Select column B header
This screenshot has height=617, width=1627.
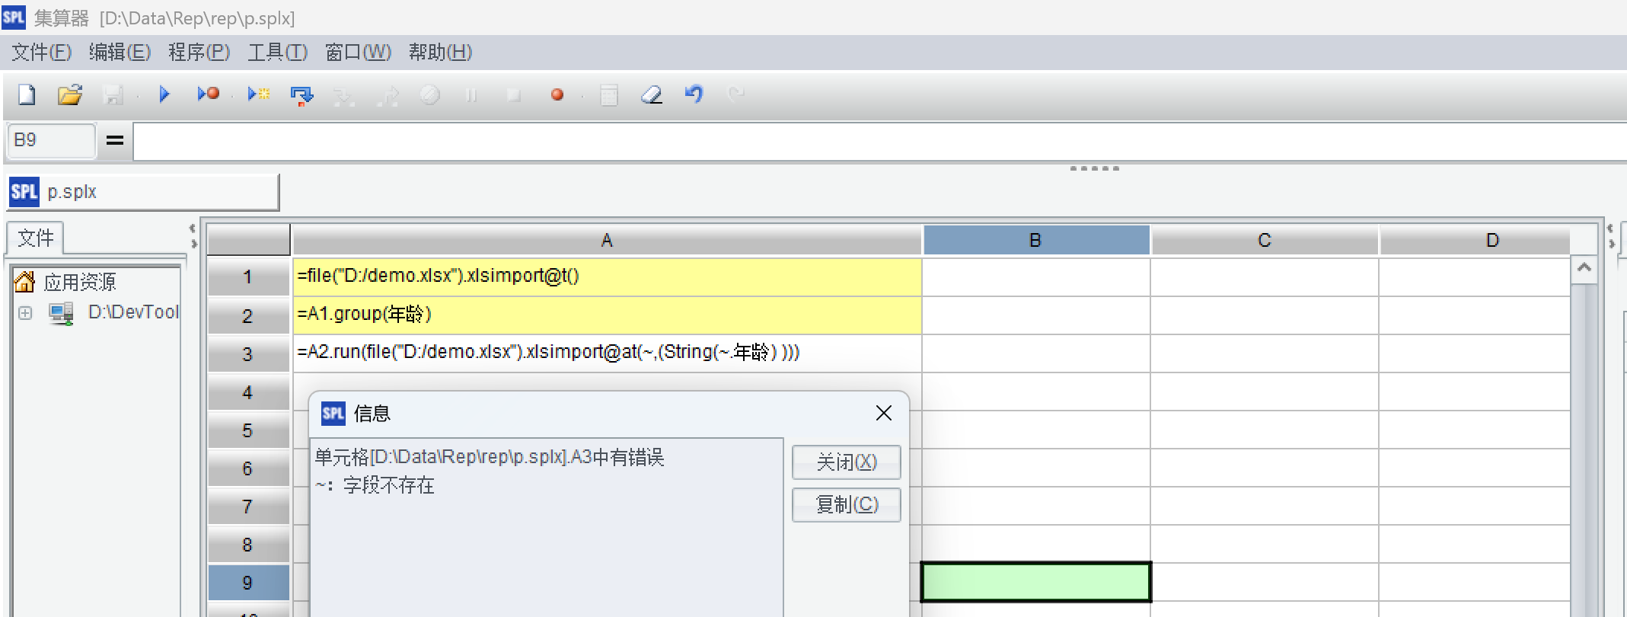point(1035,240)
